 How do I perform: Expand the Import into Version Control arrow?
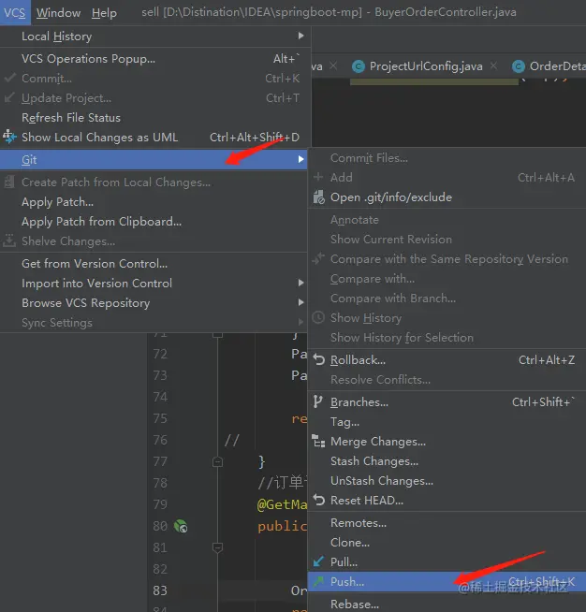click(x=300, y=283)
